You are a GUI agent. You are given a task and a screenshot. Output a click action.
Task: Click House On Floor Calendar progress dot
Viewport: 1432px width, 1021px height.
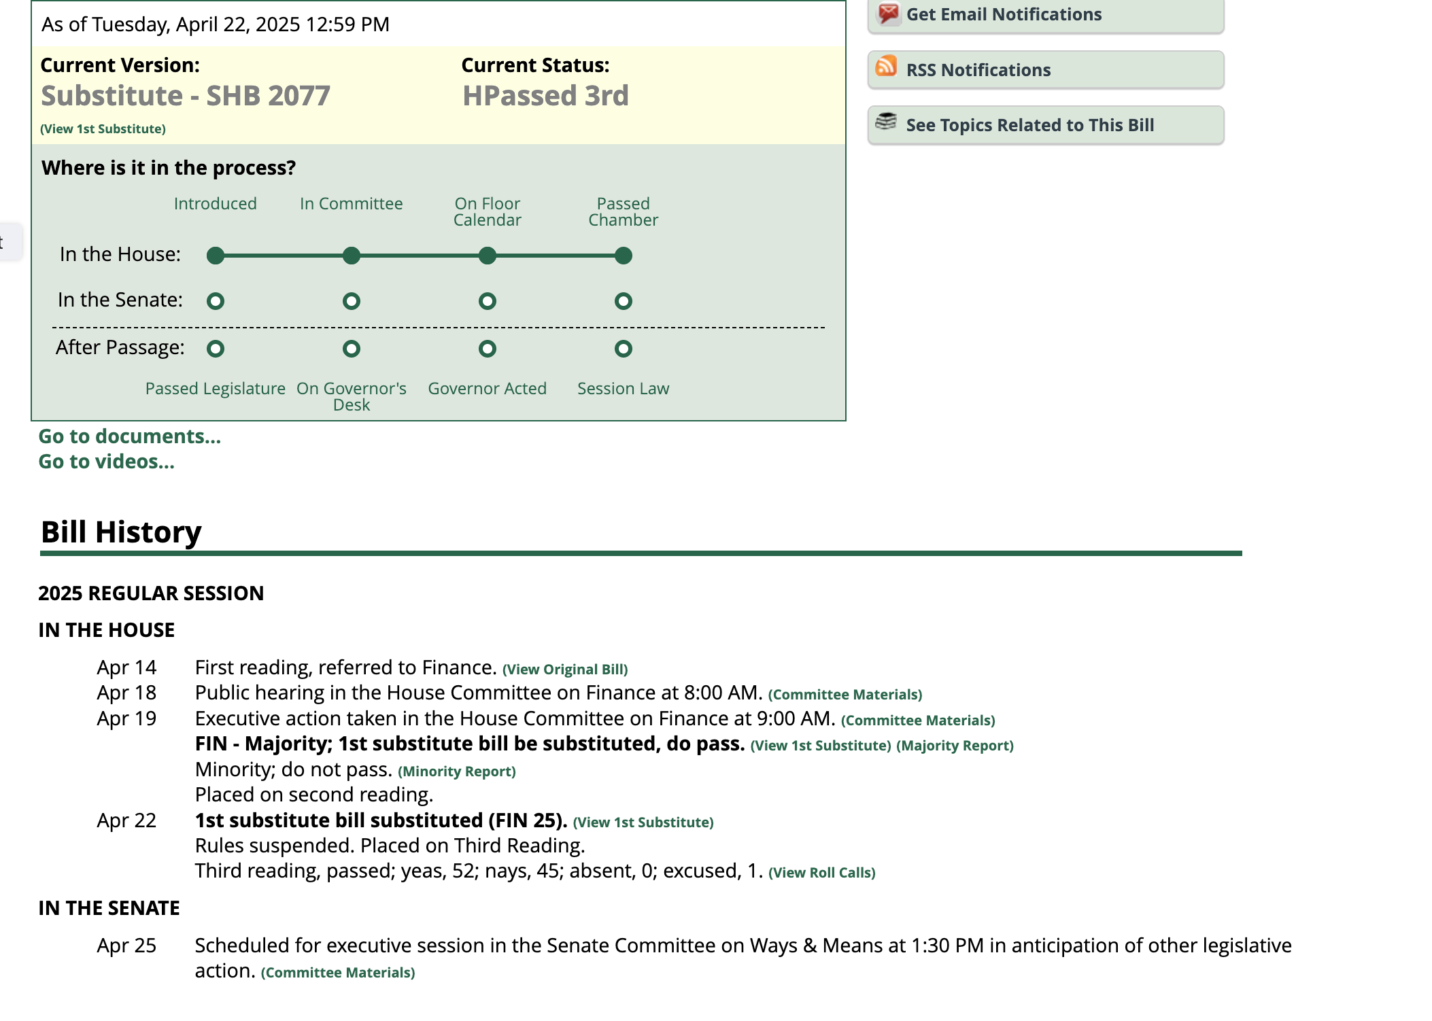(488, 256)
